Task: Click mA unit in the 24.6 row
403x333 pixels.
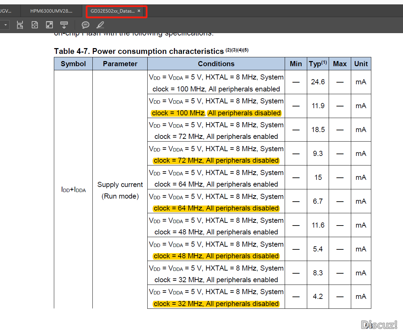Action: coord(361,82)
